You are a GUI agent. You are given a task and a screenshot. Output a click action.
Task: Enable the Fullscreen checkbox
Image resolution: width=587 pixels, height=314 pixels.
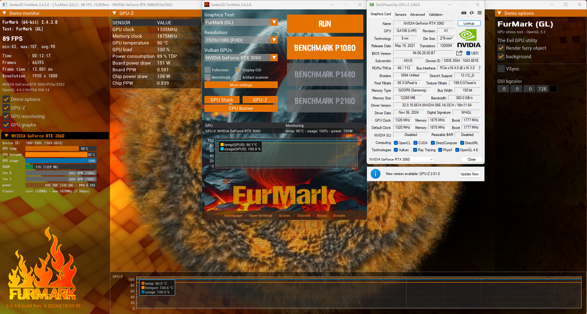[207, 70]
